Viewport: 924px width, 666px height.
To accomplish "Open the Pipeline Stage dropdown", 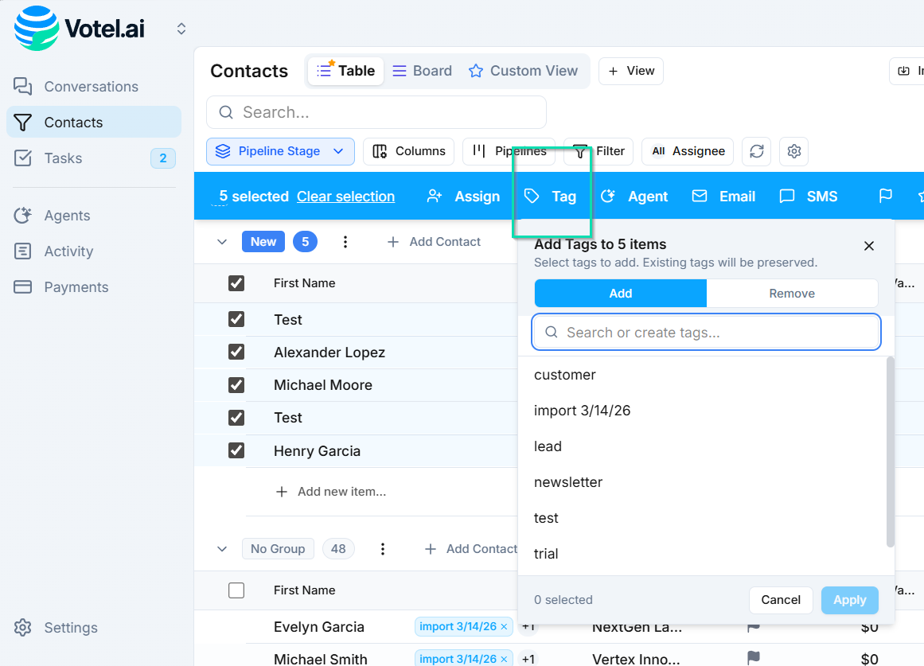I will 280,151.
